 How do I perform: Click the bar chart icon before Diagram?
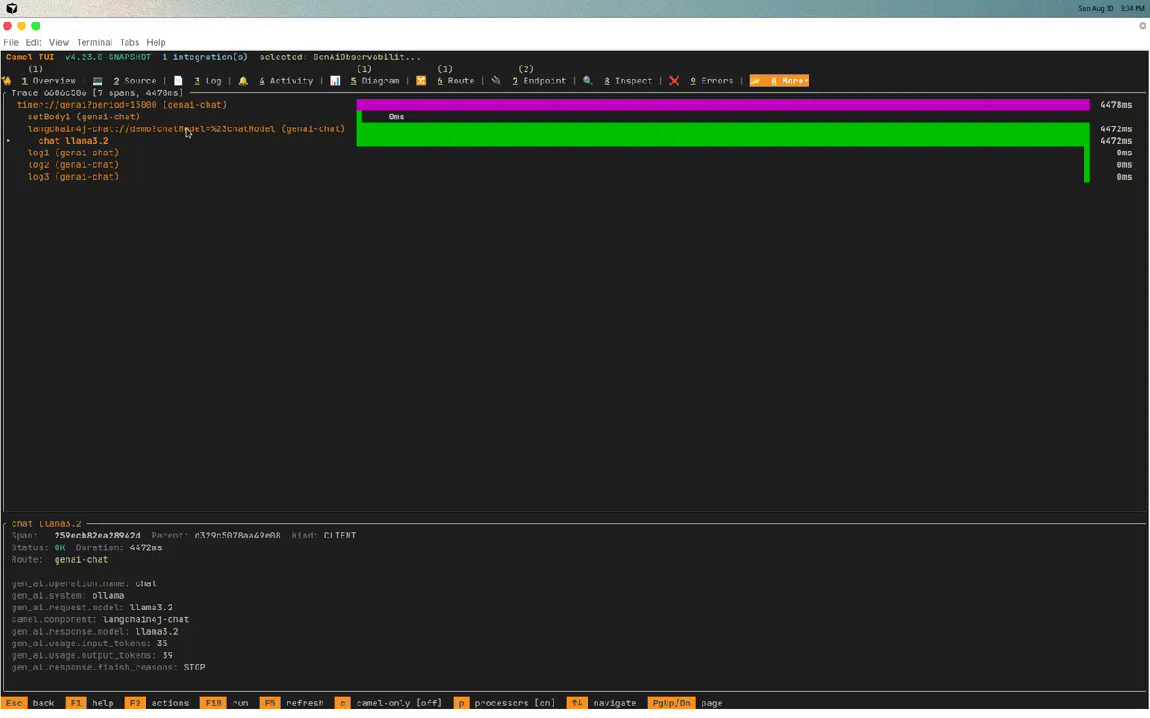click(335, 81)
